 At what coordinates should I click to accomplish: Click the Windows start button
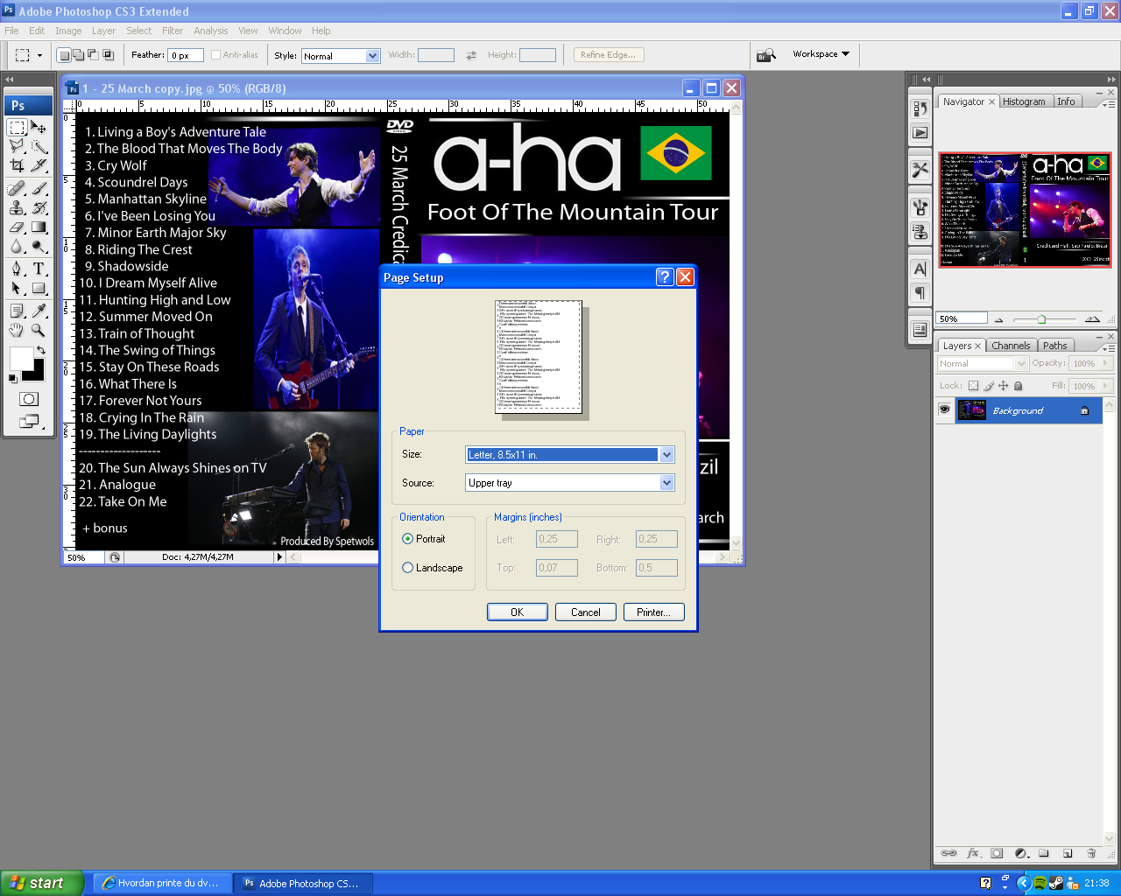pyautogui.click(x=41, y=884)
